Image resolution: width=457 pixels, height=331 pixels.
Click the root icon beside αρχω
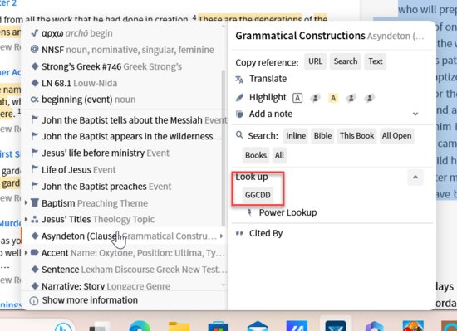(34, 33)
